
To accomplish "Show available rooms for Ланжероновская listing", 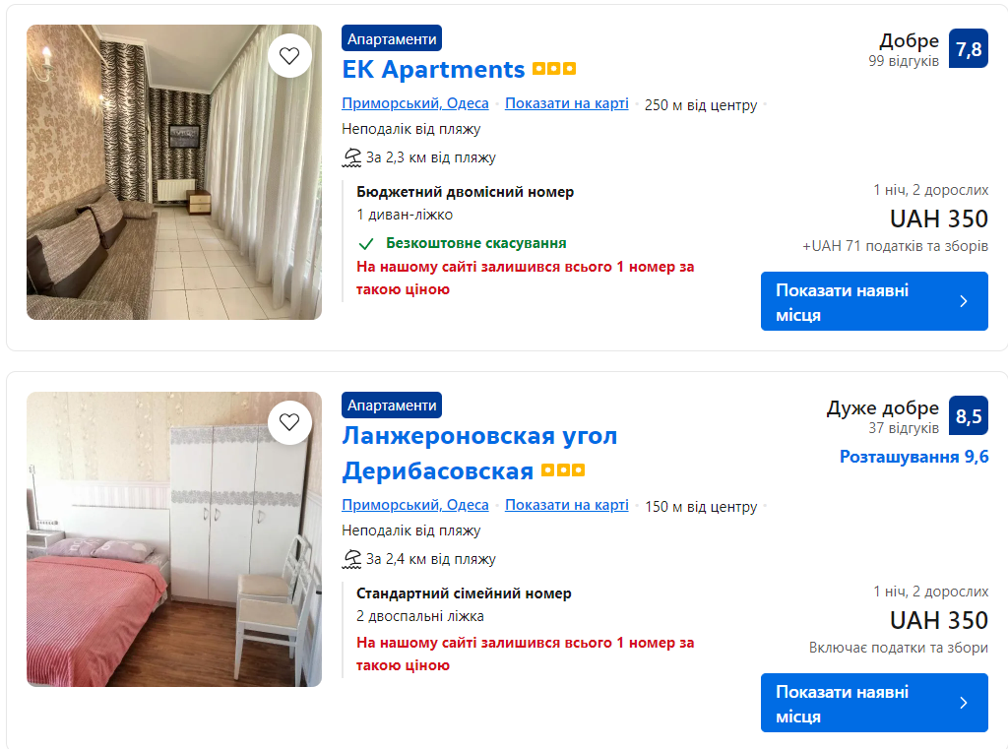I will click(874, 703).
